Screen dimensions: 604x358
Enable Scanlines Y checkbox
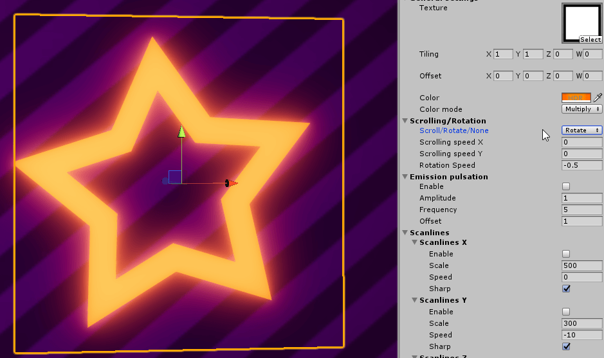(566, 312)
